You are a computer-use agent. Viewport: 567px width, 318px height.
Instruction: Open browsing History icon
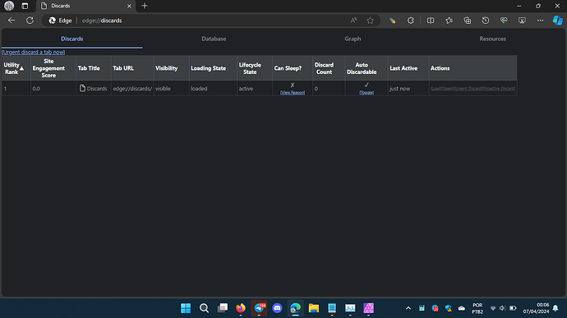(x=486, y=21)
